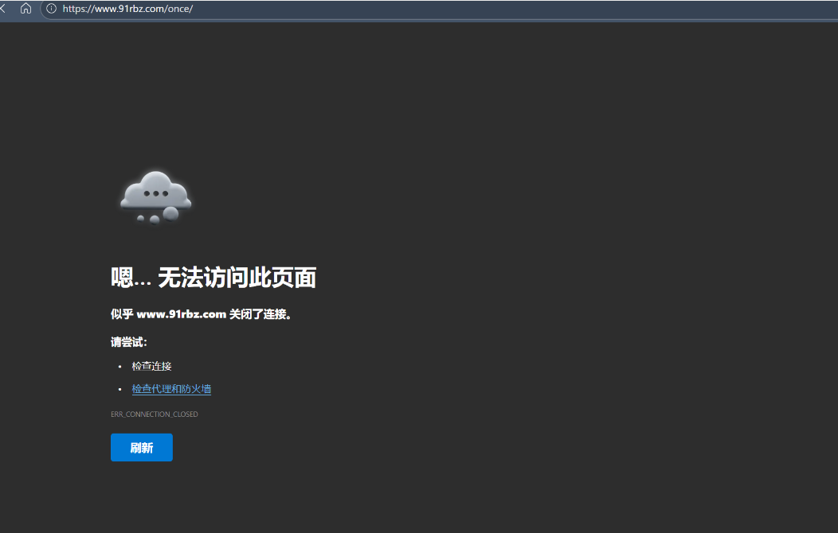The image size is (838, 533).
Task: Go to the Home page icon
Action: point(25,9)
